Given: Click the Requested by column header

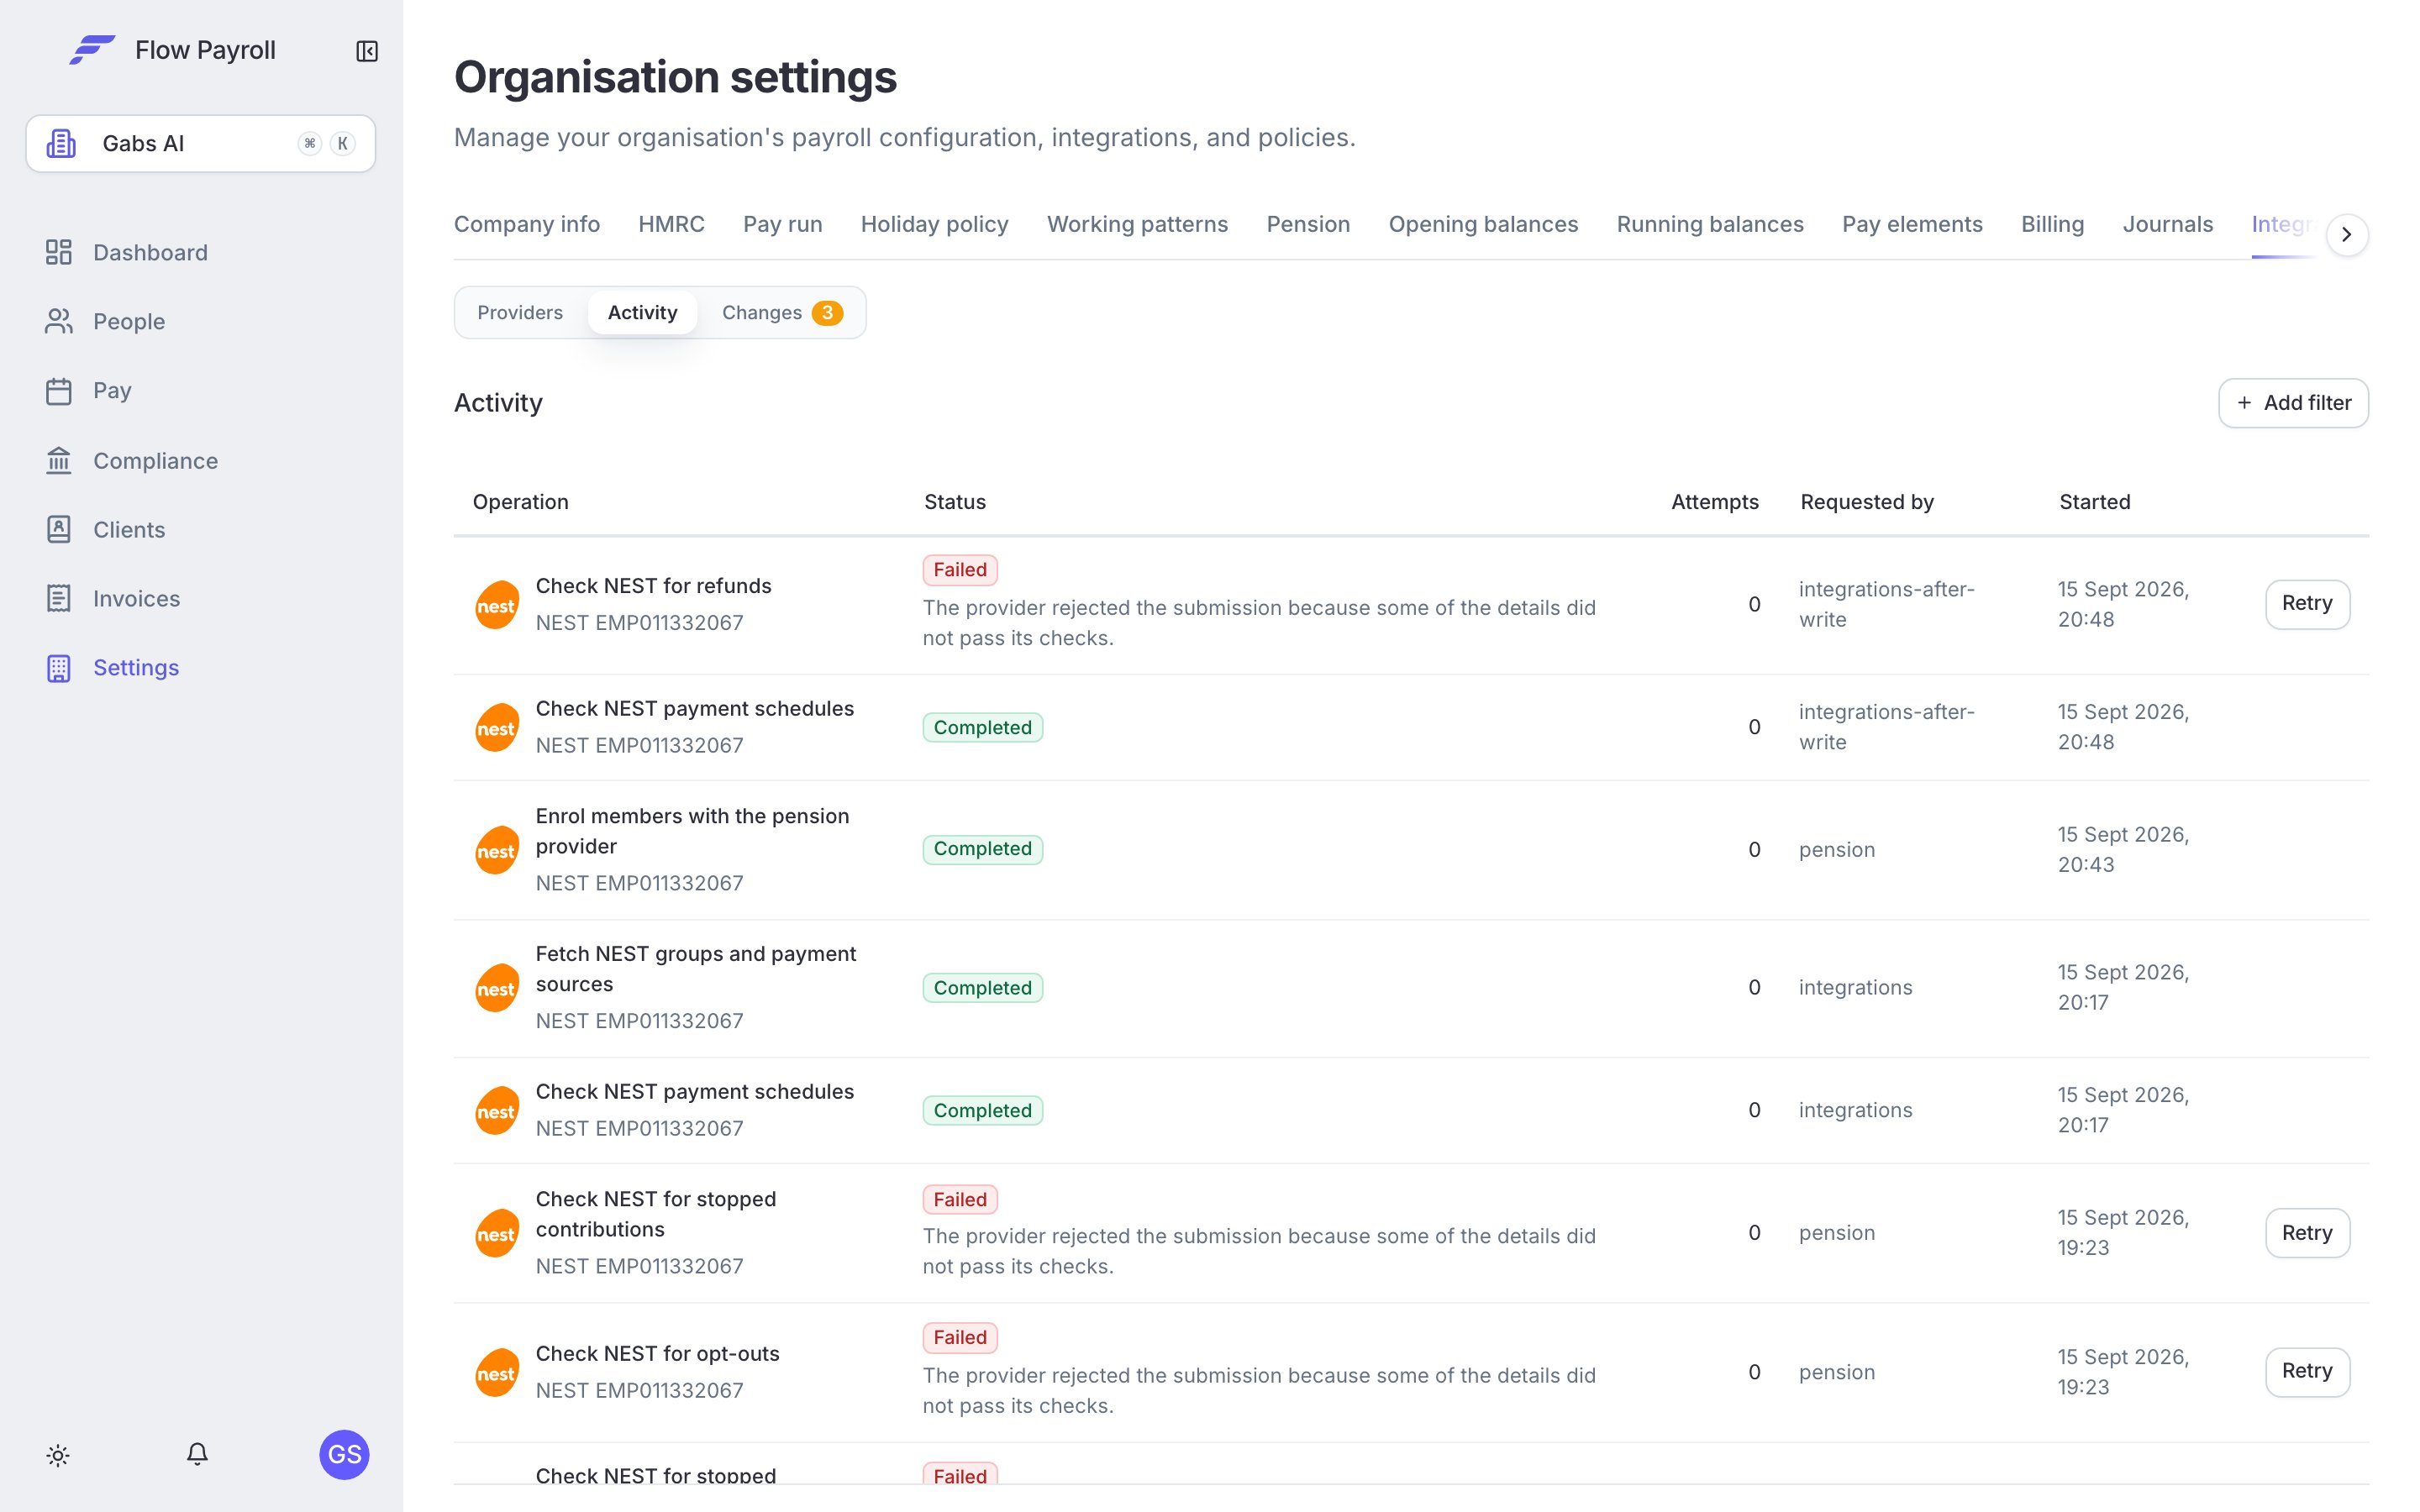Looking at the screenshot, I should [1867, 502].
